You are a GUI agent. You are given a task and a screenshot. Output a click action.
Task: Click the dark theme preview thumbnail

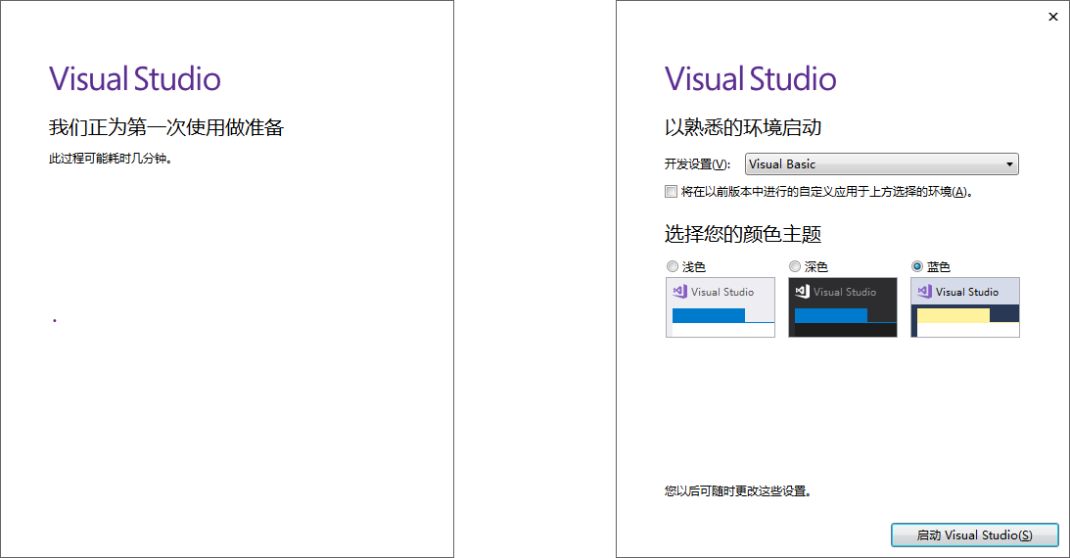pos(843,307)
